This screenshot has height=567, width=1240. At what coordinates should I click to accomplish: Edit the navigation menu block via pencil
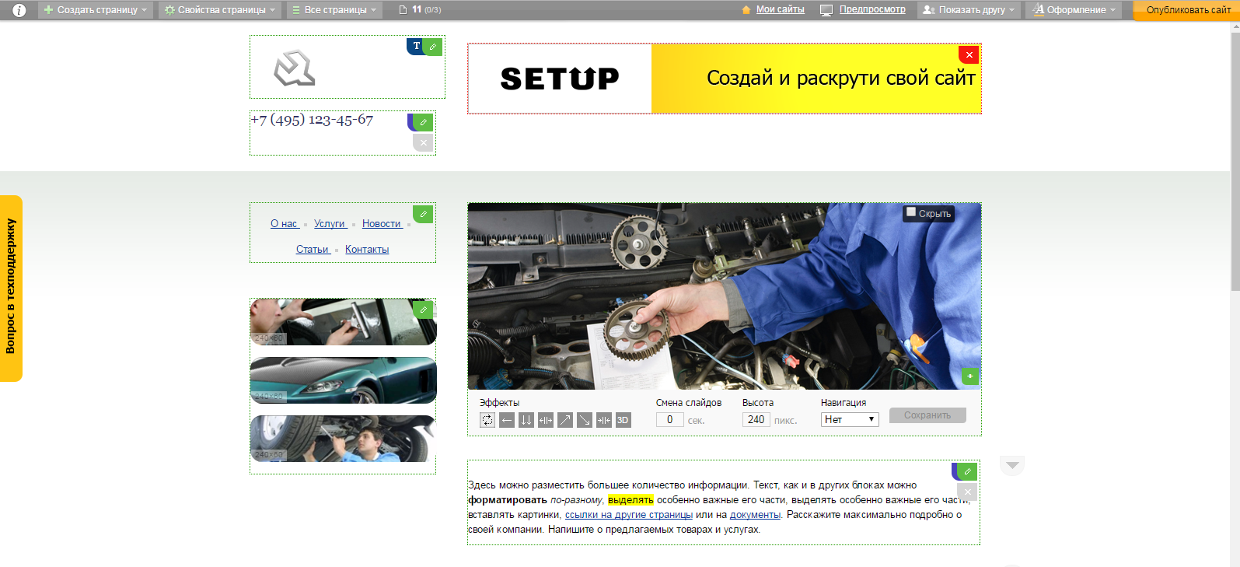coord(423,214)
